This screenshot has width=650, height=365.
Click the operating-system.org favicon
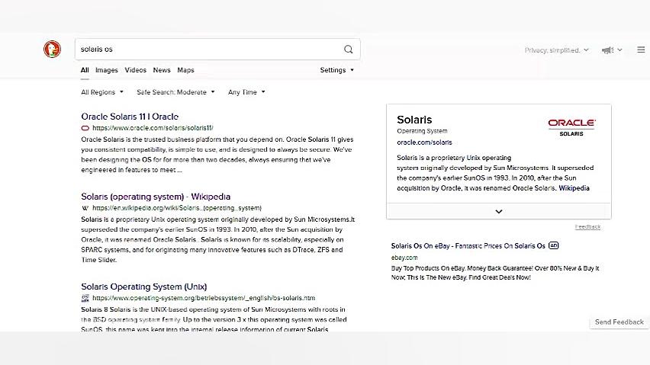[x=85, y=298]
